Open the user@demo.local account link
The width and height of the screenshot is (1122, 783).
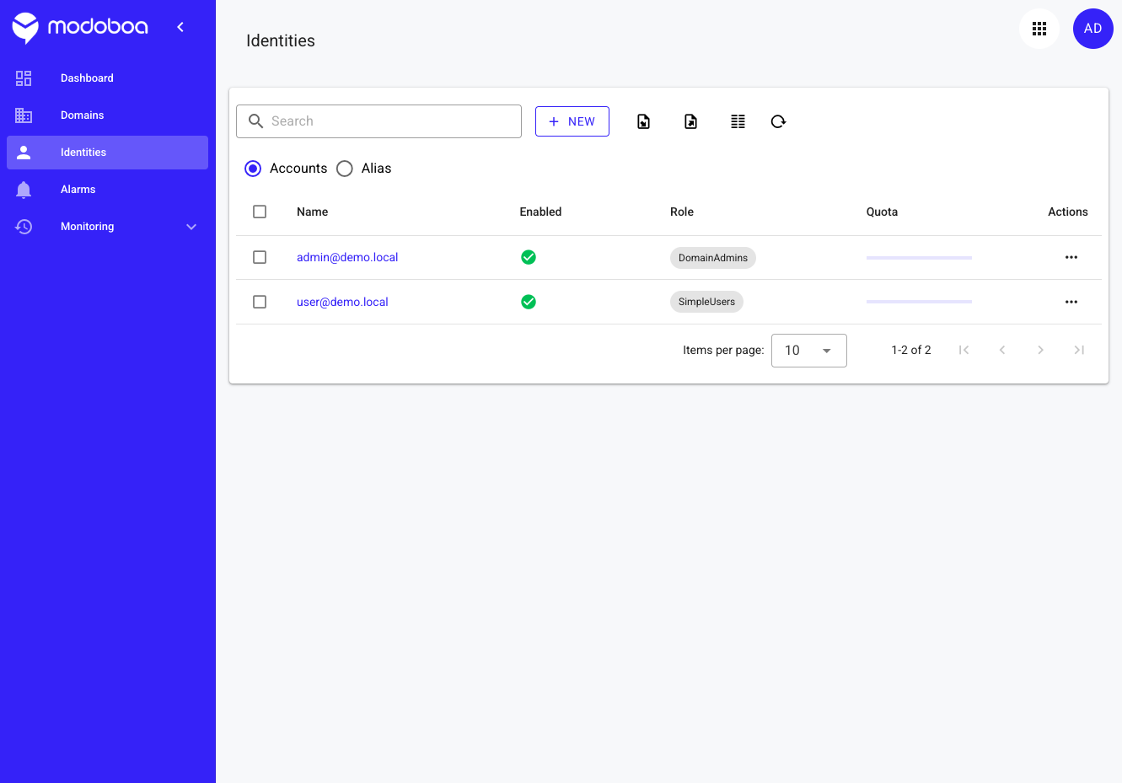342,302
